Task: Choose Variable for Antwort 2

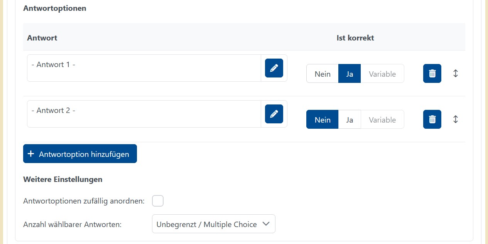Action: coord(382,119)
